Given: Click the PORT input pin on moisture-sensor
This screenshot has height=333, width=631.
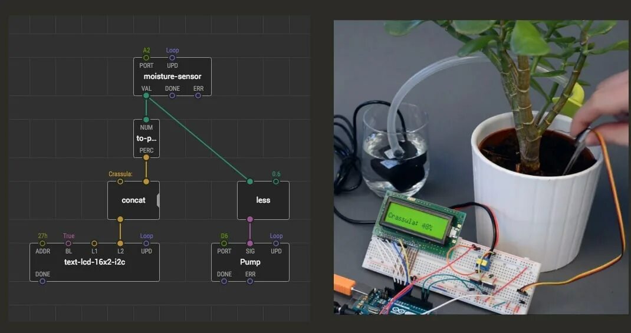Looking at the screenshot, I should [x=146, y=58].
